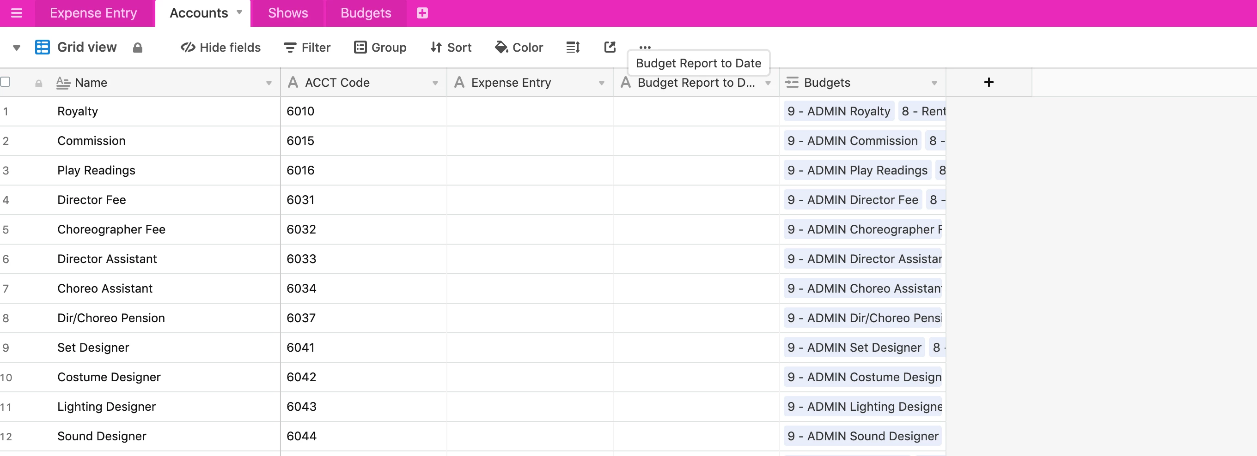Open Accounts tab dropdown arrow
The height and width of the screenshot is (456, 1257).
[x=239, y=12]
